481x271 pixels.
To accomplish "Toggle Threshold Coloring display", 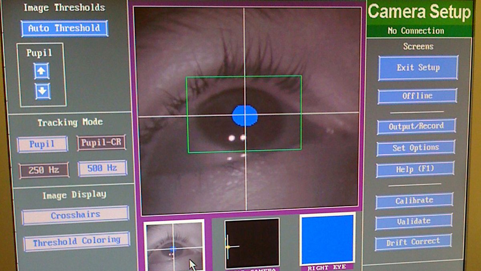I will [x=77, y=242].
